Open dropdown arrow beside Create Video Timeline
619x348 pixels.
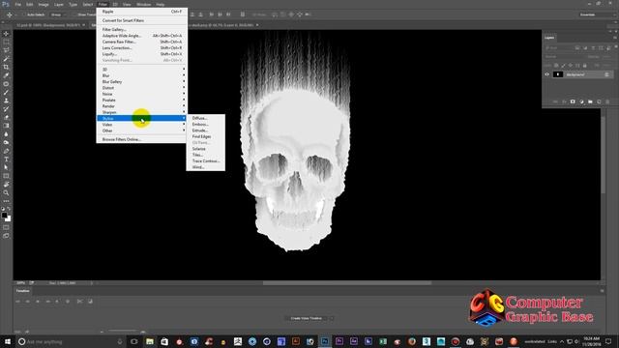[x=332, y=318]
